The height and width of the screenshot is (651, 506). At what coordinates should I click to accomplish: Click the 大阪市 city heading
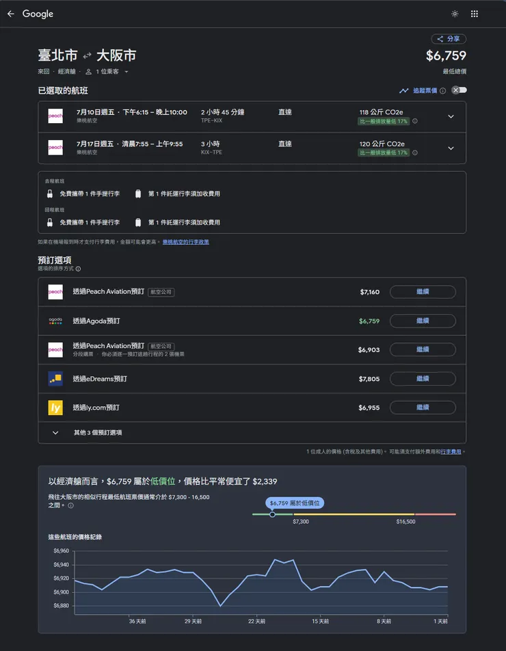[x=116, y=55]
